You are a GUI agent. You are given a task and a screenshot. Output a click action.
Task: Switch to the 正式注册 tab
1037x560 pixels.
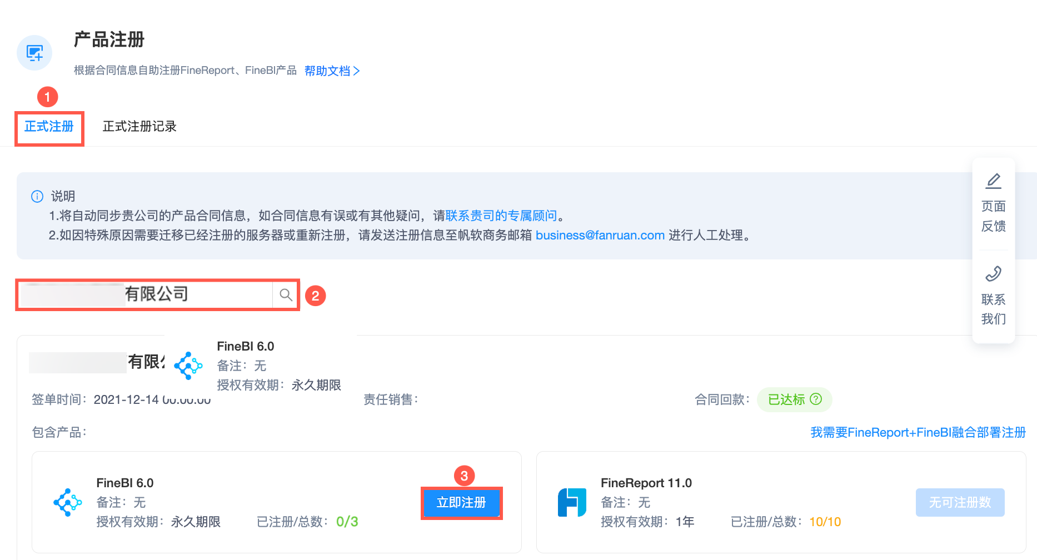pyautogui.click(x=49, y=127)
